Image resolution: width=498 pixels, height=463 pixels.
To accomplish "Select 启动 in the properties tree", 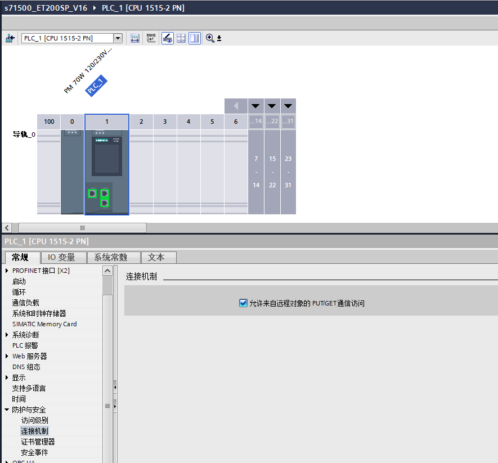I will [19, 281].
